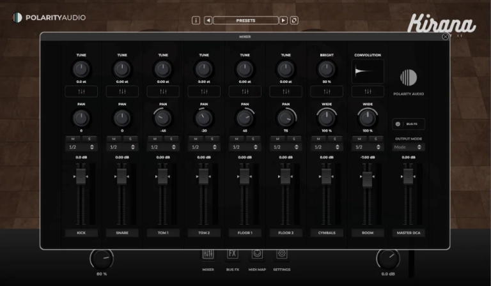Screen dimensions: 491x286
Task: Click the Polarity Audio logo in mixer
Action: 409,77
